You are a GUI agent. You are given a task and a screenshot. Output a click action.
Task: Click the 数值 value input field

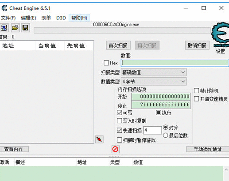[175, 63]
